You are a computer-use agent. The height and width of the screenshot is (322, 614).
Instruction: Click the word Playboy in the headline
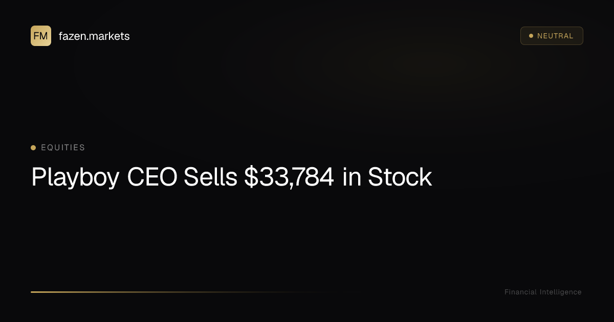[x=75, y=177]
